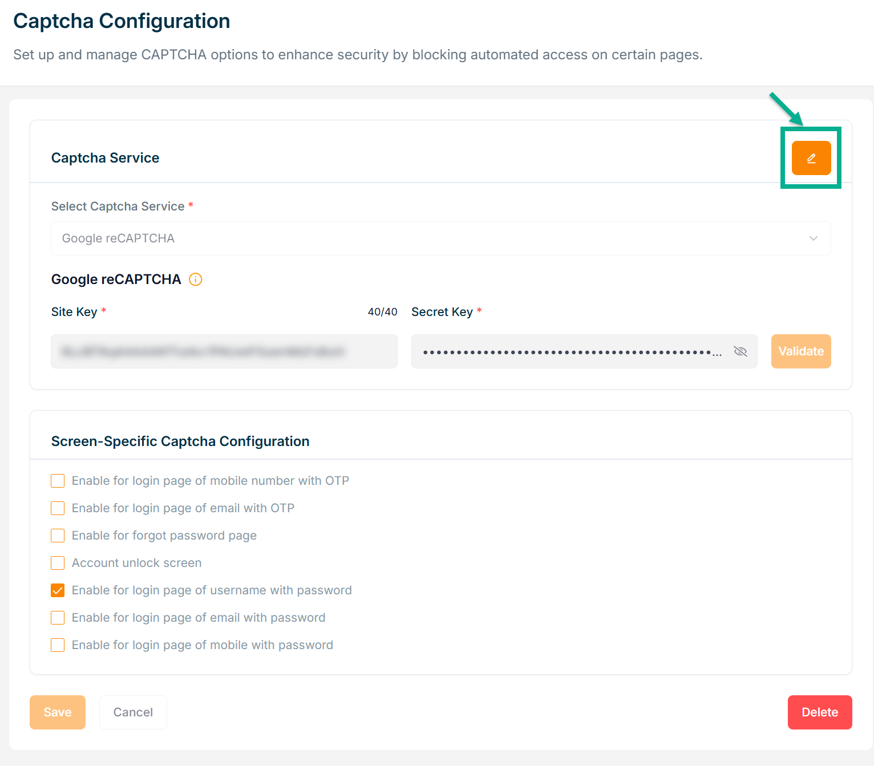Click the Screen-Specific Captcha Configuration heading
This screenshot has width=874, height=766.
(x=180, y=441)
